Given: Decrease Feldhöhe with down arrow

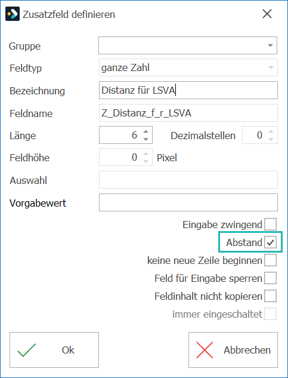Looking at the screenshot, I should pos(145,161).
